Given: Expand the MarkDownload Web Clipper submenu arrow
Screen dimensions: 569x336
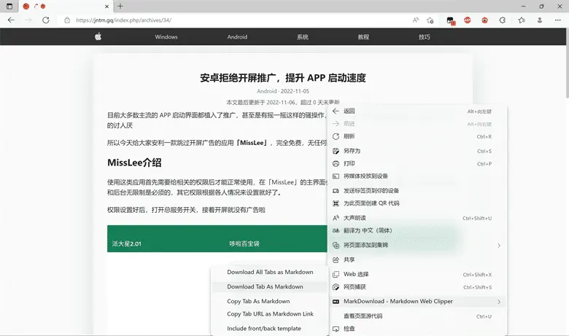Looking at the screenshot, I should click(499, 301).
